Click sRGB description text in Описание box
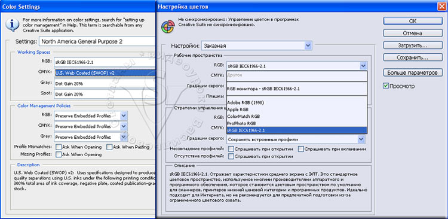This screenshot has width=448, height=219. [x=268, y=187]
